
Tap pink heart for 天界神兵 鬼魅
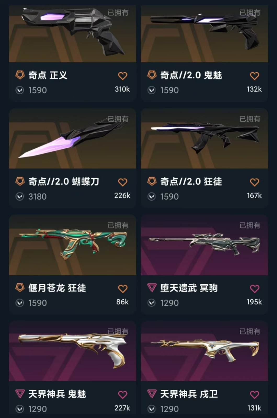point(123,394)
